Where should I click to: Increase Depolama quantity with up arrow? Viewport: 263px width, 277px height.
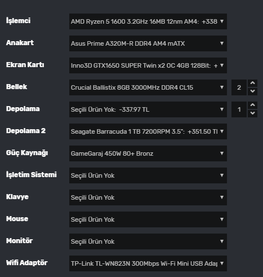point(252,105)
